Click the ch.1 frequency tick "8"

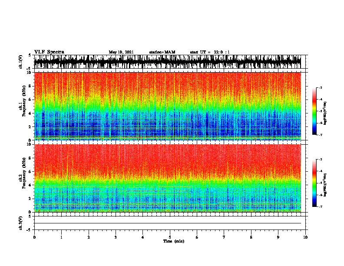pos(30,86)
